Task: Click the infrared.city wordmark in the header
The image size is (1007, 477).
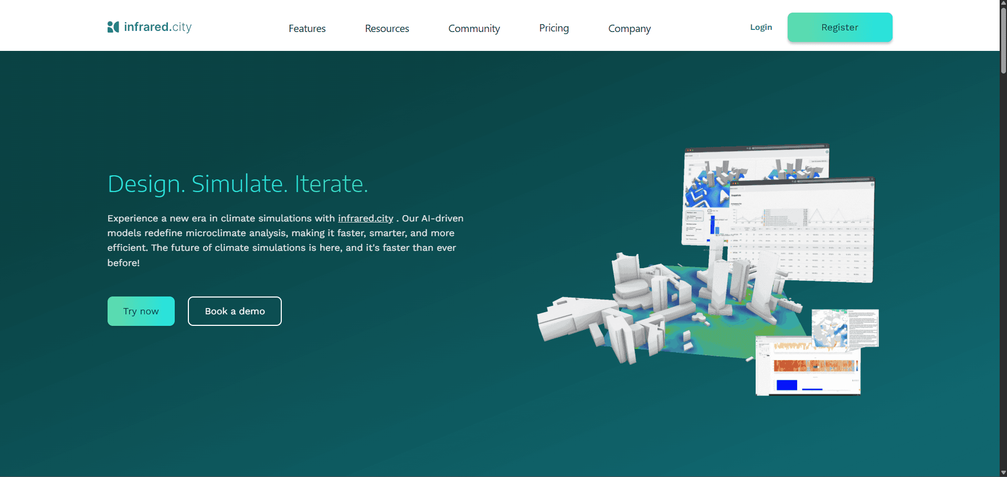Action: (x=157, y=27)
